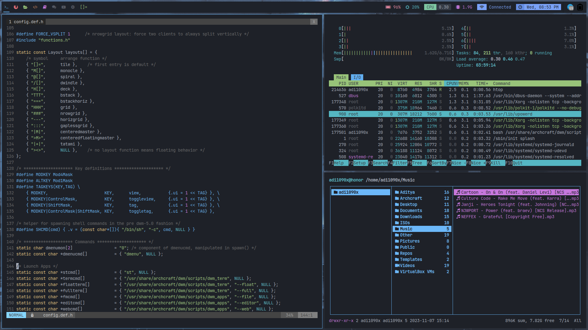Open the green folder files tag
Viewport: 588px width, 330px height.
(x=25, y=7)
